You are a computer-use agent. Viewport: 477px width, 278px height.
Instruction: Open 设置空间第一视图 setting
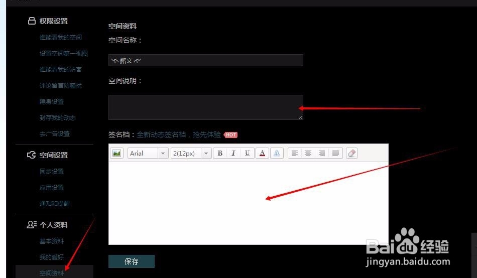click(x=64, y=54)
